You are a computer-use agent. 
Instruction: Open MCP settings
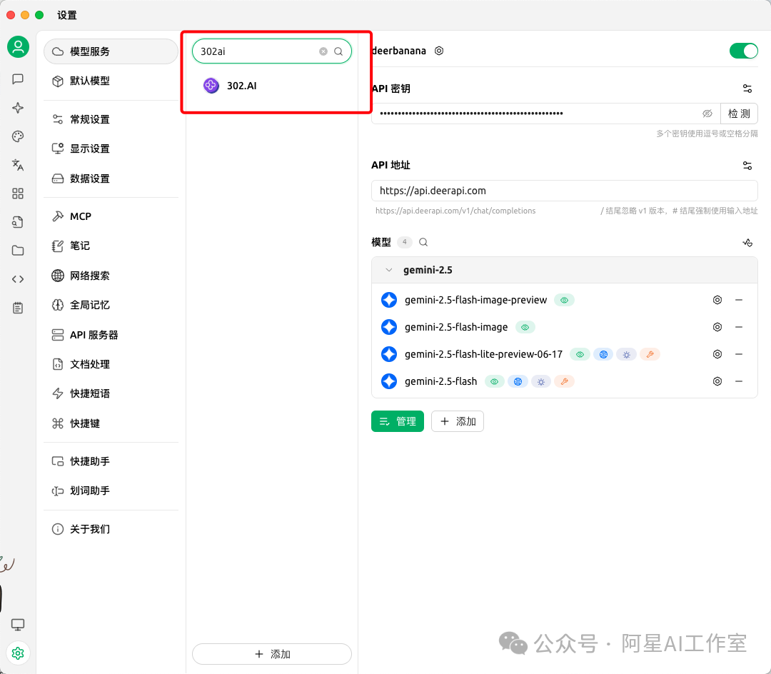click(x=111, y=216)
